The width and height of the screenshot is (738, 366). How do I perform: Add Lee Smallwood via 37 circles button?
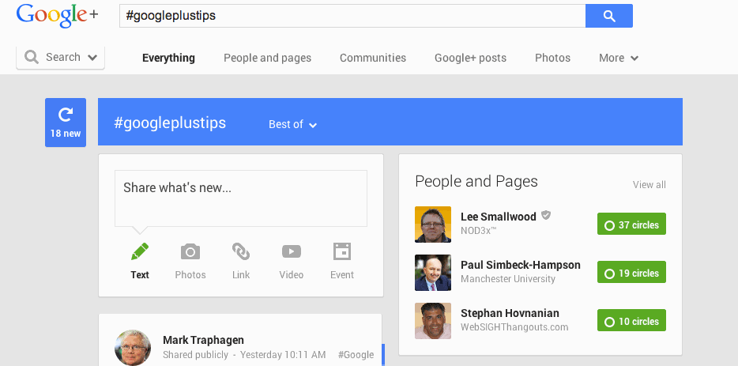tap(631, 224)
